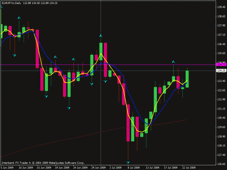Click the 134.50 high value in the chart header
Screen dimensions: 227x170
pos(36,3)
